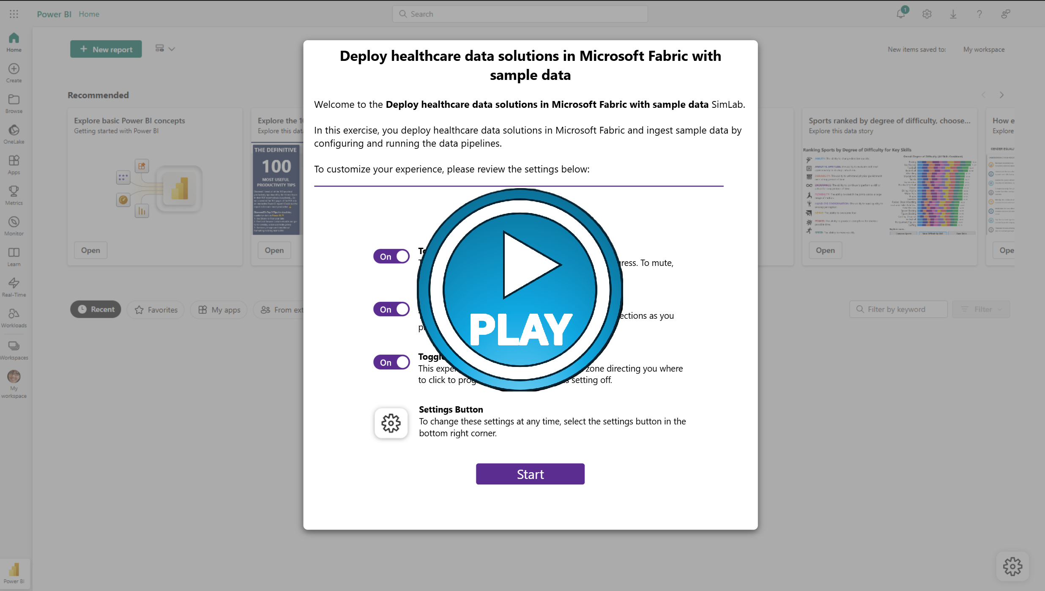Open the Filter dropdown on the right
Viewport: 1045px width, 591px height.
point(981,309)
